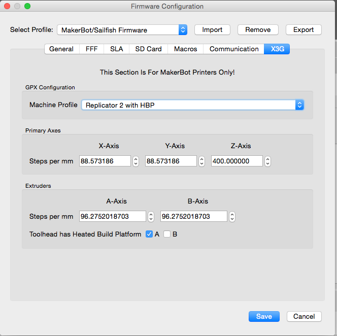Disable Heated Build Platform for toolhead A
The height and width of the screenshot is (336, 337).
pyautogui.click(x=149, y=234)
